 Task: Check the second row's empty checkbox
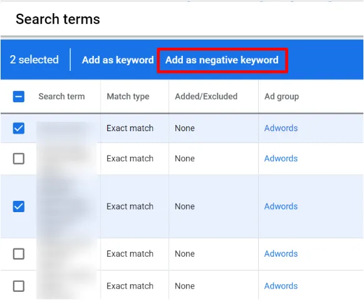19,159
